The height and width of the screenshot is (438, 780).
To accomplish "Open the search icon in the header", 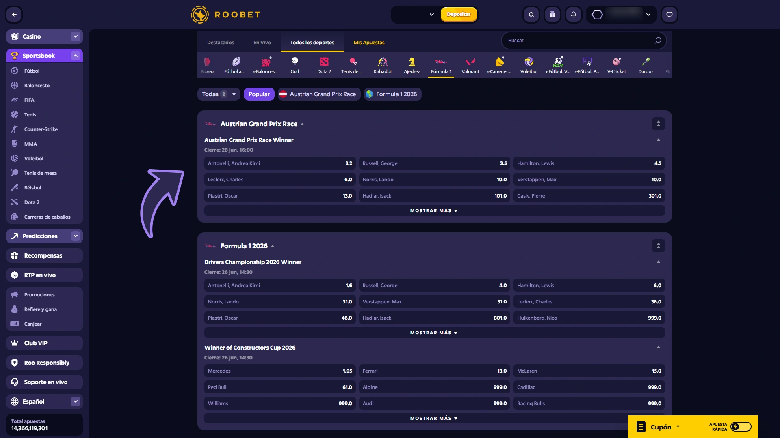I will click(x=531, y=15).
